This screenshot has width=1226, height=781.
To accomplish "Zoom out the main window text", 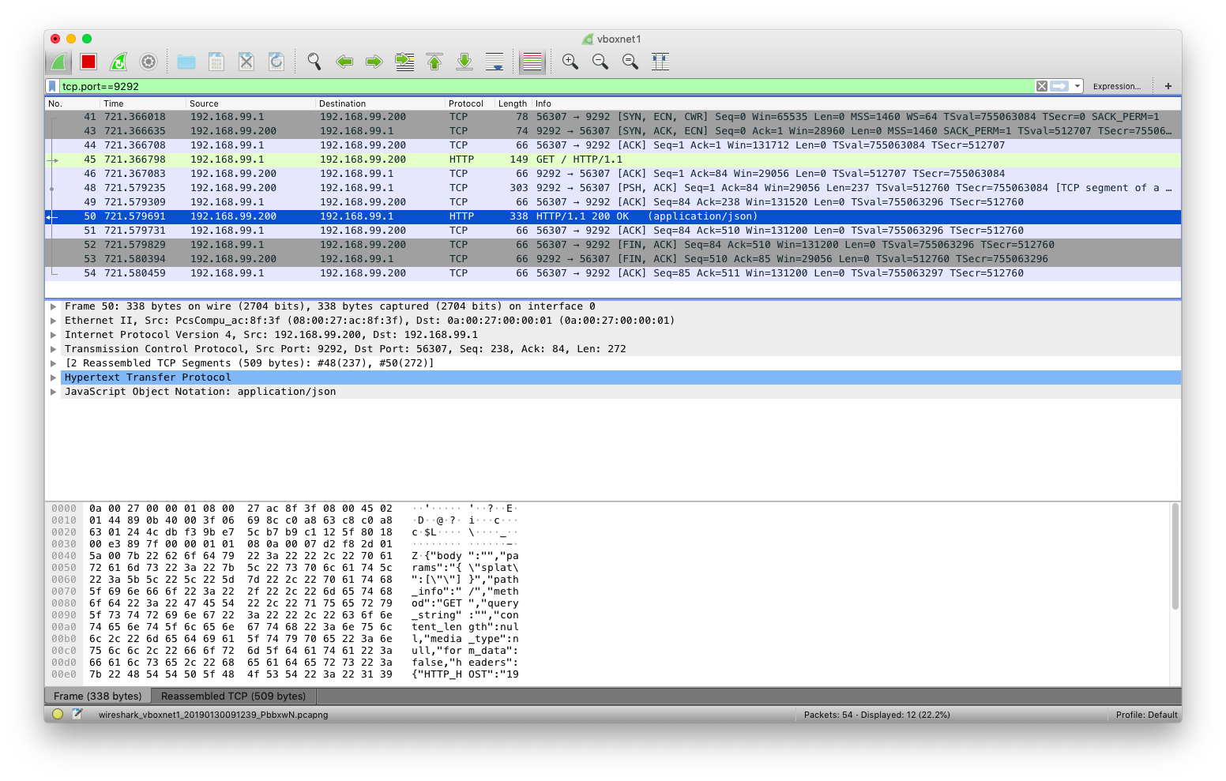I will pyautogui.click(x=600, y=62).
